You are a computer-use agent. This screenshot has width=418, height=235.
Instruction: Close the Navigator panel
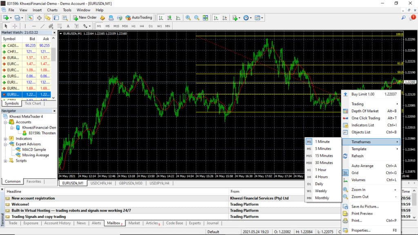point(54,111)
